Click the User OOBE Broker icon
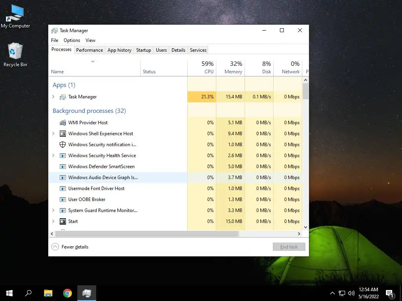The image size is (402, 301). point(62,199)
